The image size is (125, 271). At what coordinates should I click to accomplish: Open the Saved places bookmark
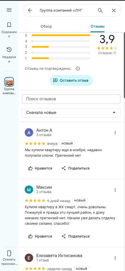pos(9,25)
